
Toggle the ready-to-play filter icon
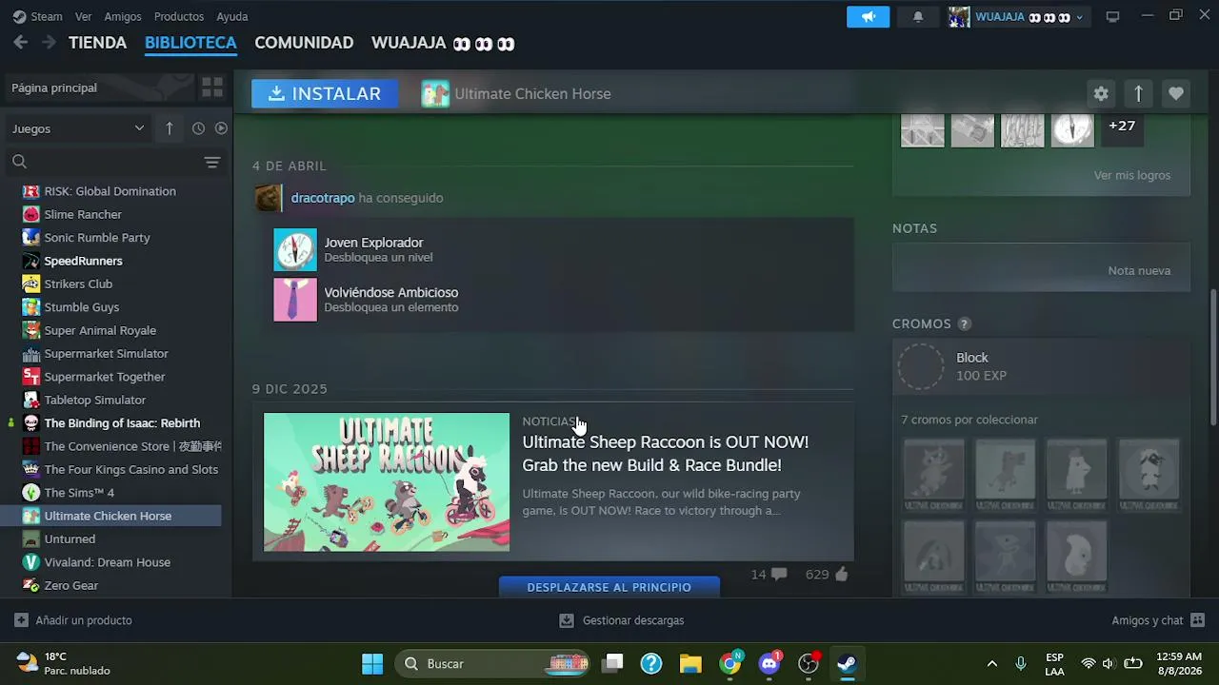point(221,128)
